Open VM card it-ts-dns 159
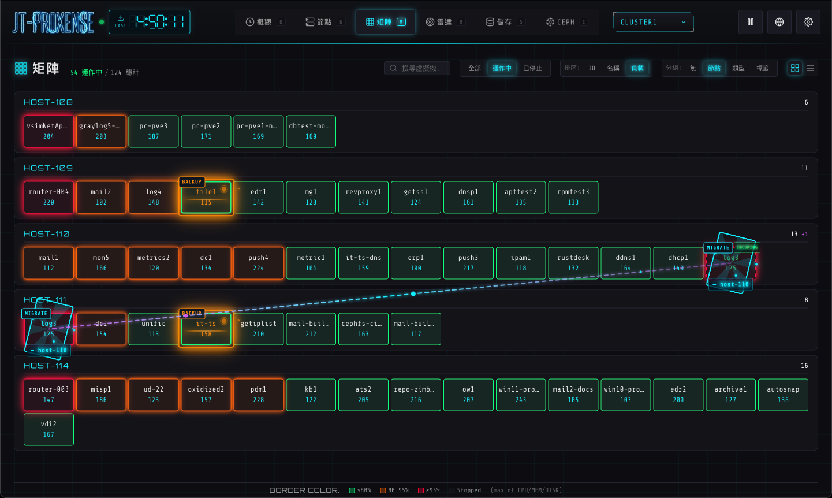832x498 pixels. [x=363, y=263]
